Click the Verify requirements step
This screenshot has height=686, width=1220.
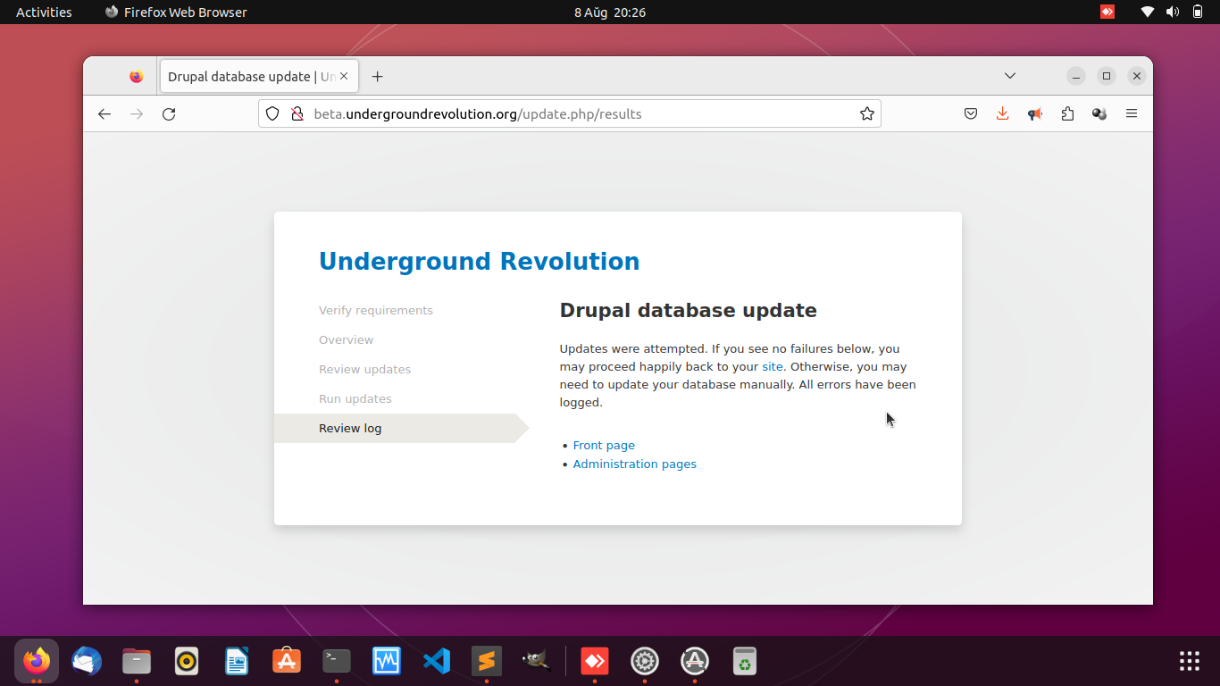click(x=376, y=311)
